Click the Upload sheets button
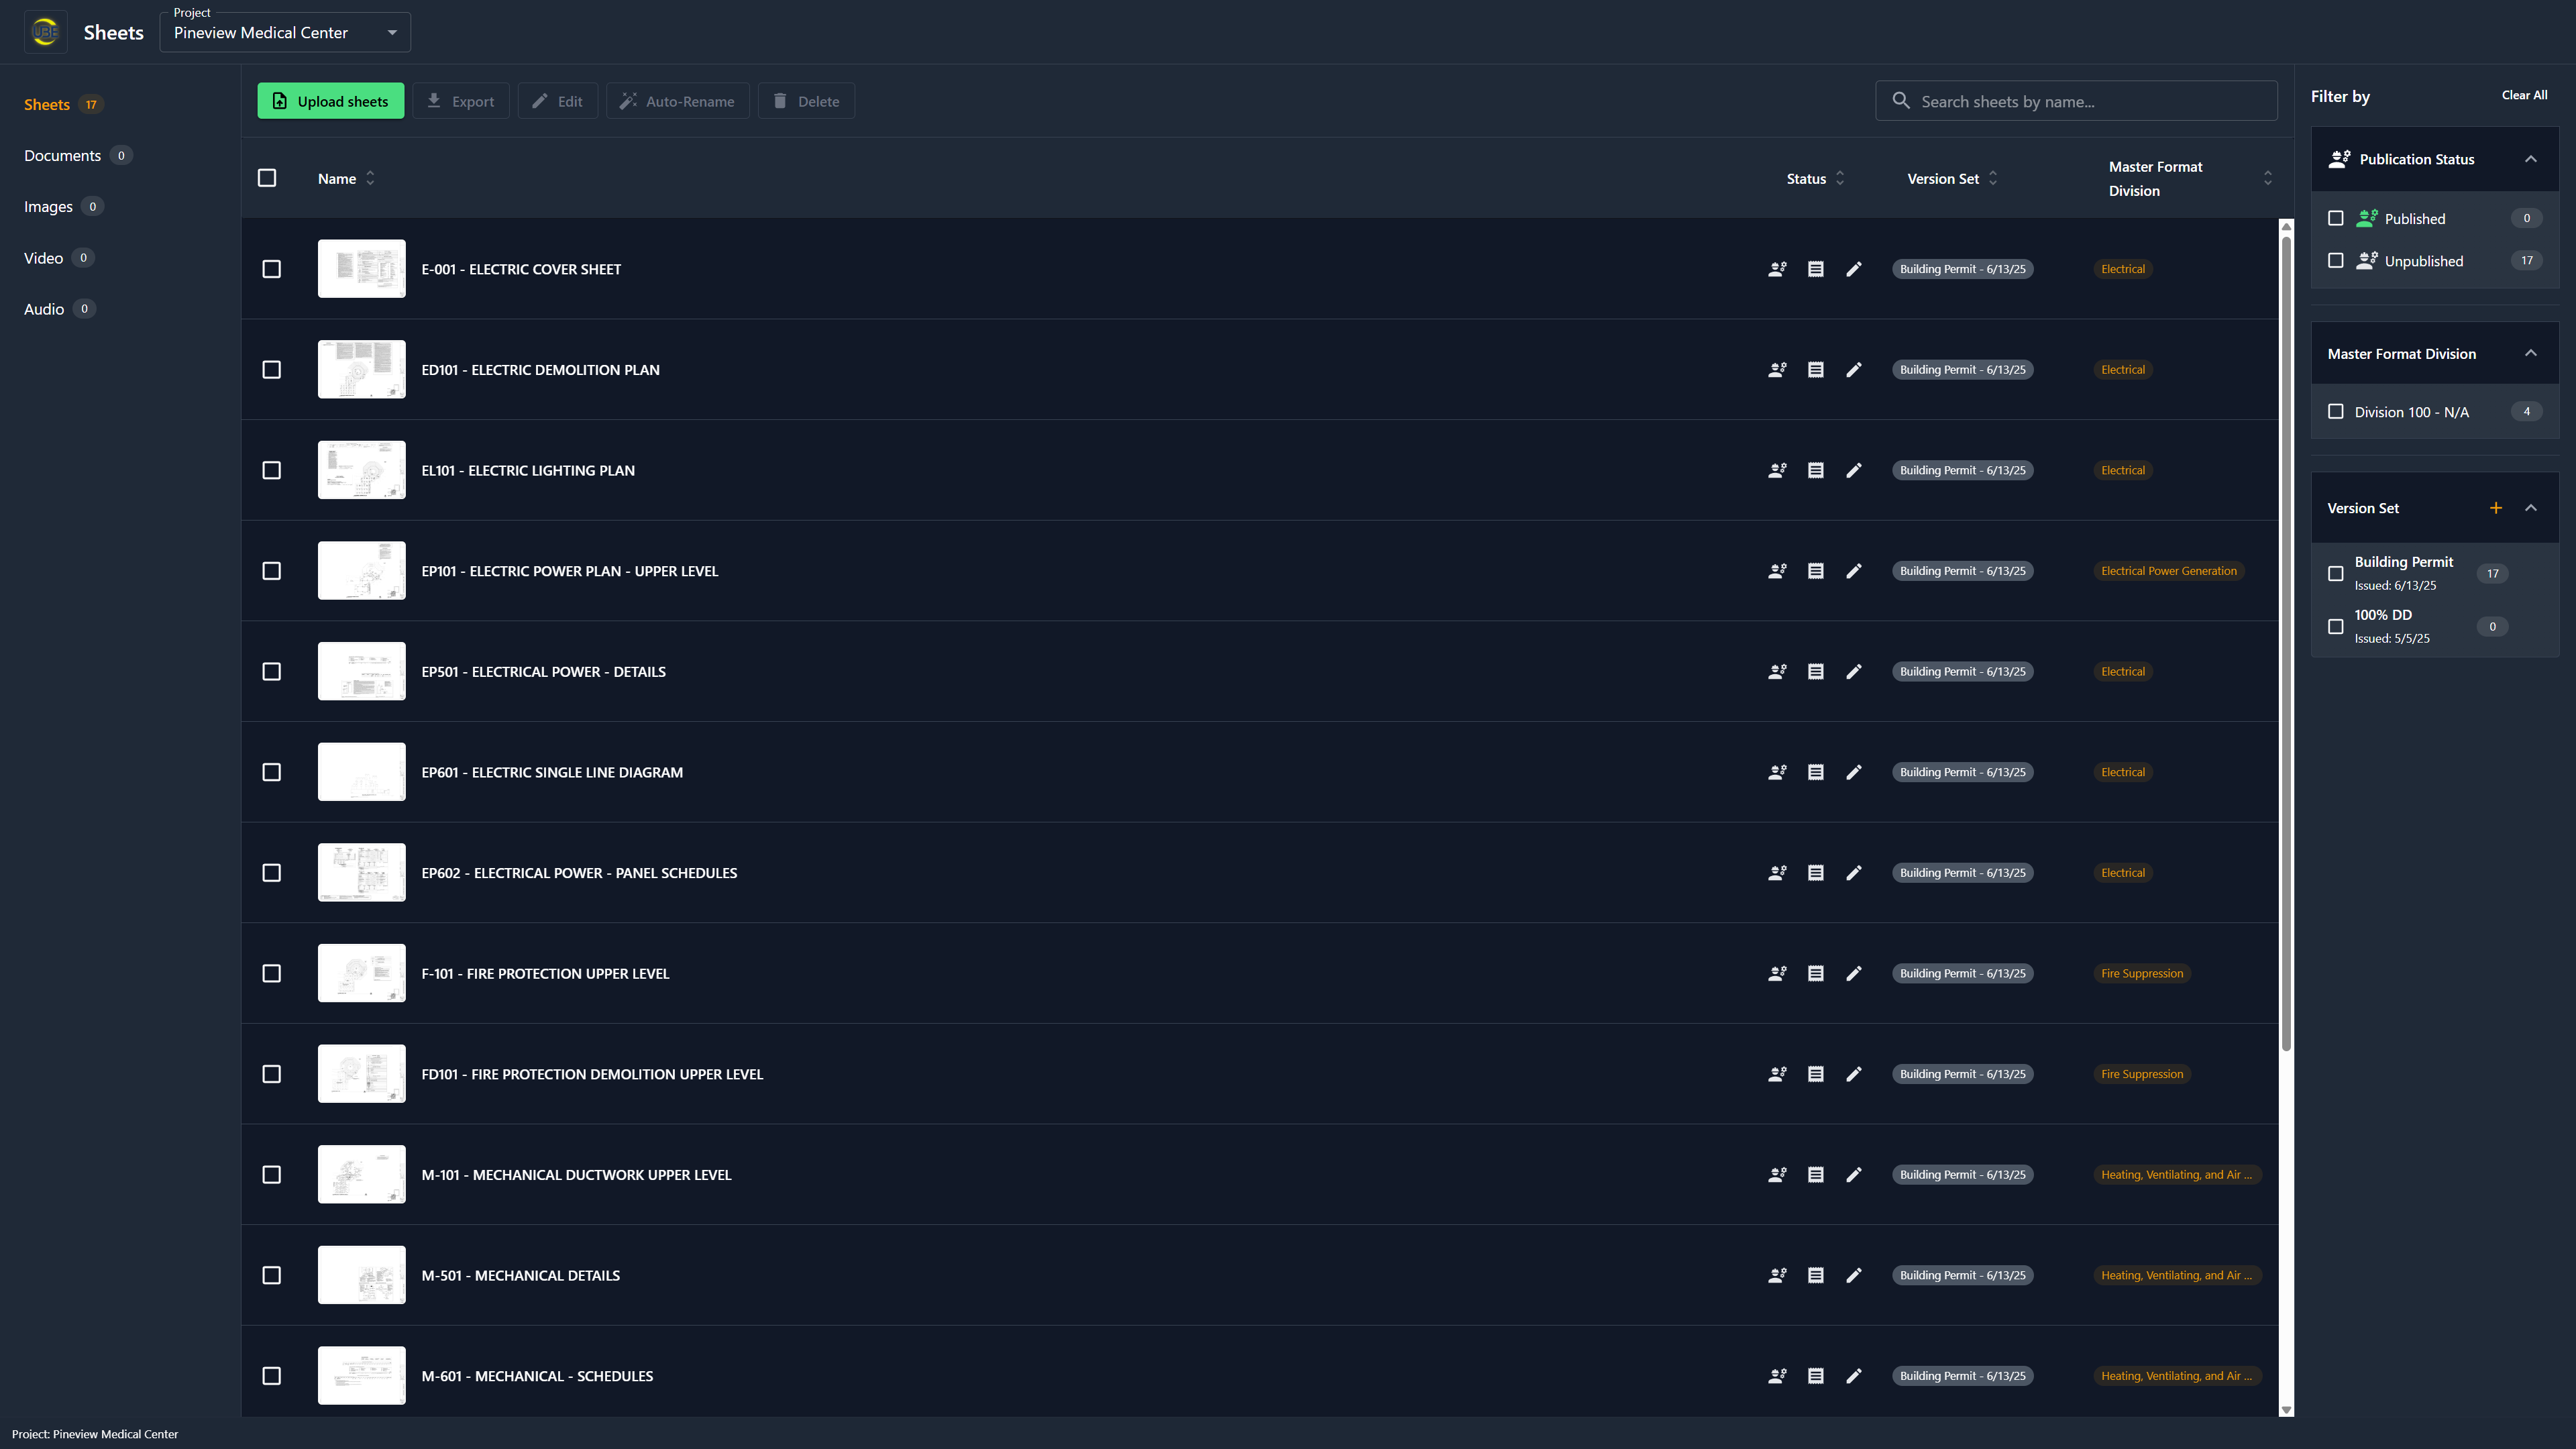This screenshot has height=1449, width=2576. coord(331,101)
